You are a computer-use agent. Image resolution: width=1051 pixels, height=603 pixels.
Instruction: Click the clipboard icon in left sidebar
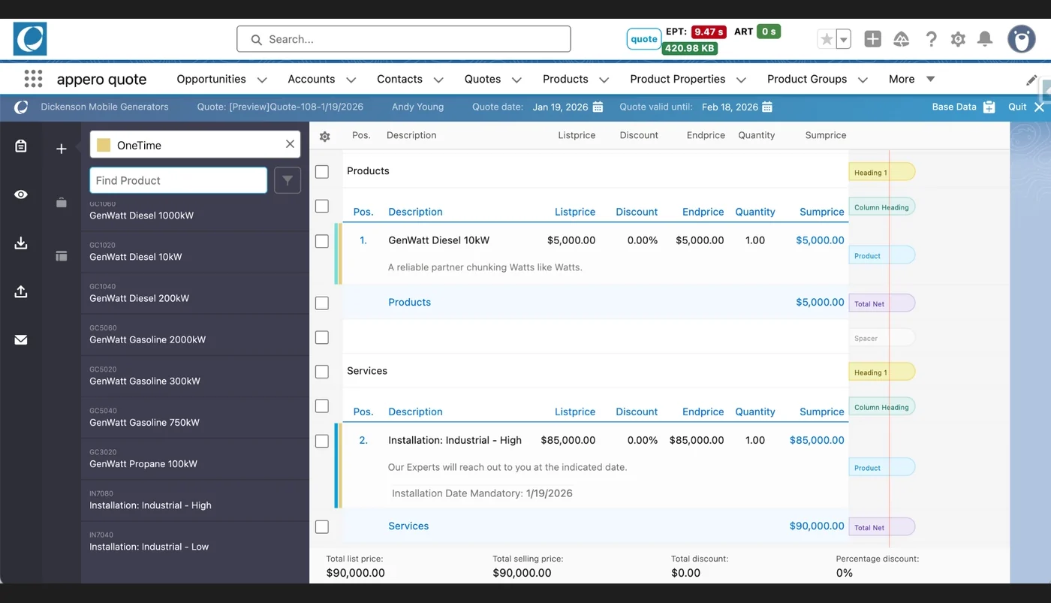pyautogui.click(x=21, y=146)
